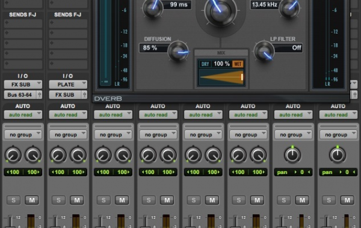Viewport: 361px width, 228px height.
Task: Open output window icon beside Bus 63-64
Action: click(39, 95)
